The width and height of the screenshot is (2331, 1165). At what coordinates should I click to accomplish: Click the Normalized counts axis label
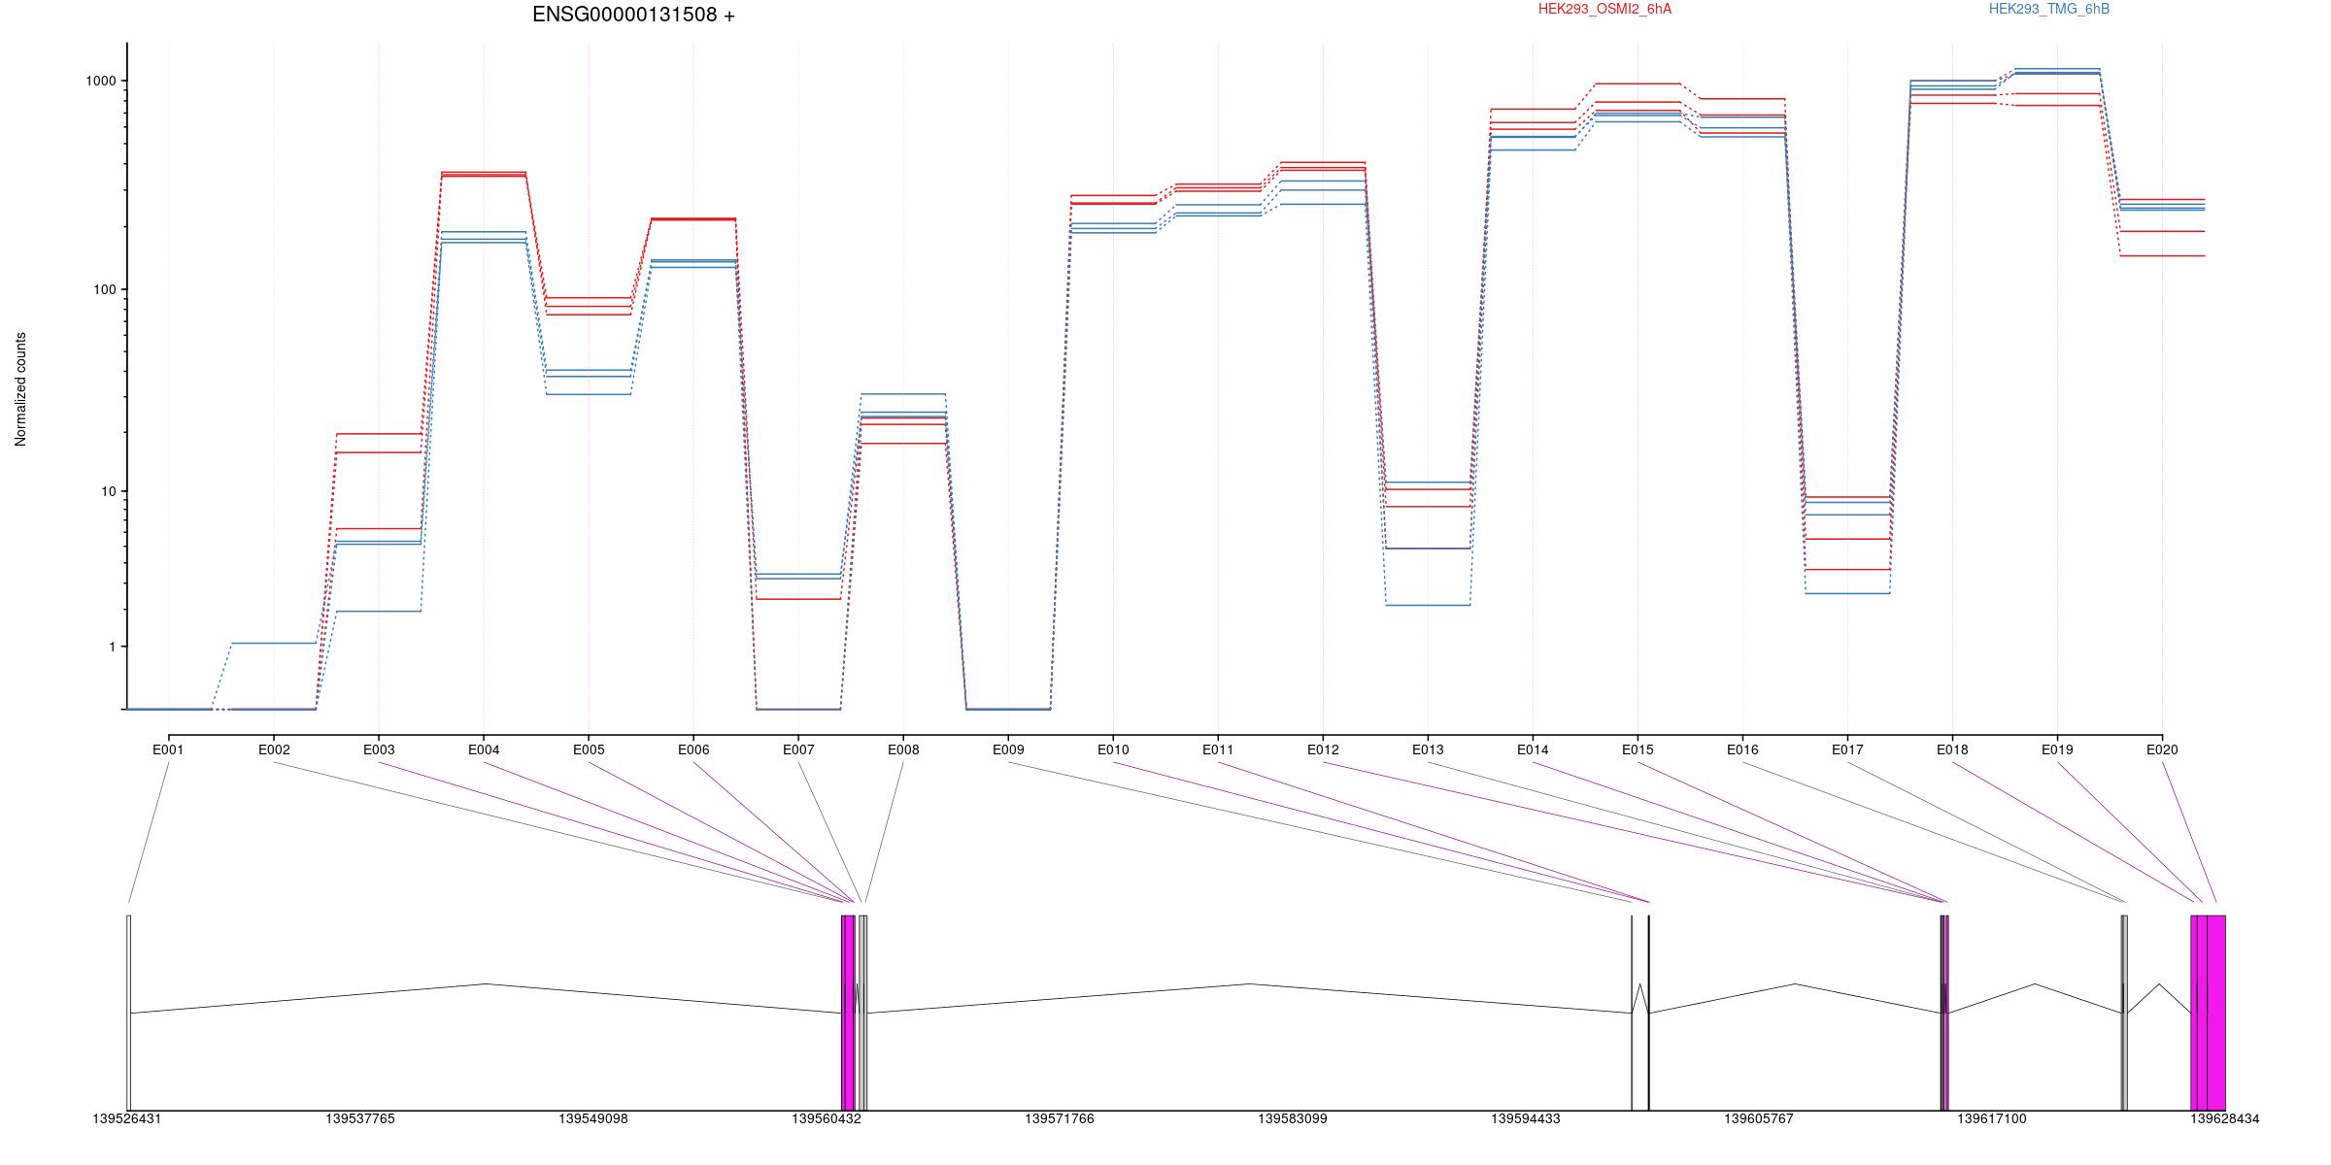pos(20,389)
